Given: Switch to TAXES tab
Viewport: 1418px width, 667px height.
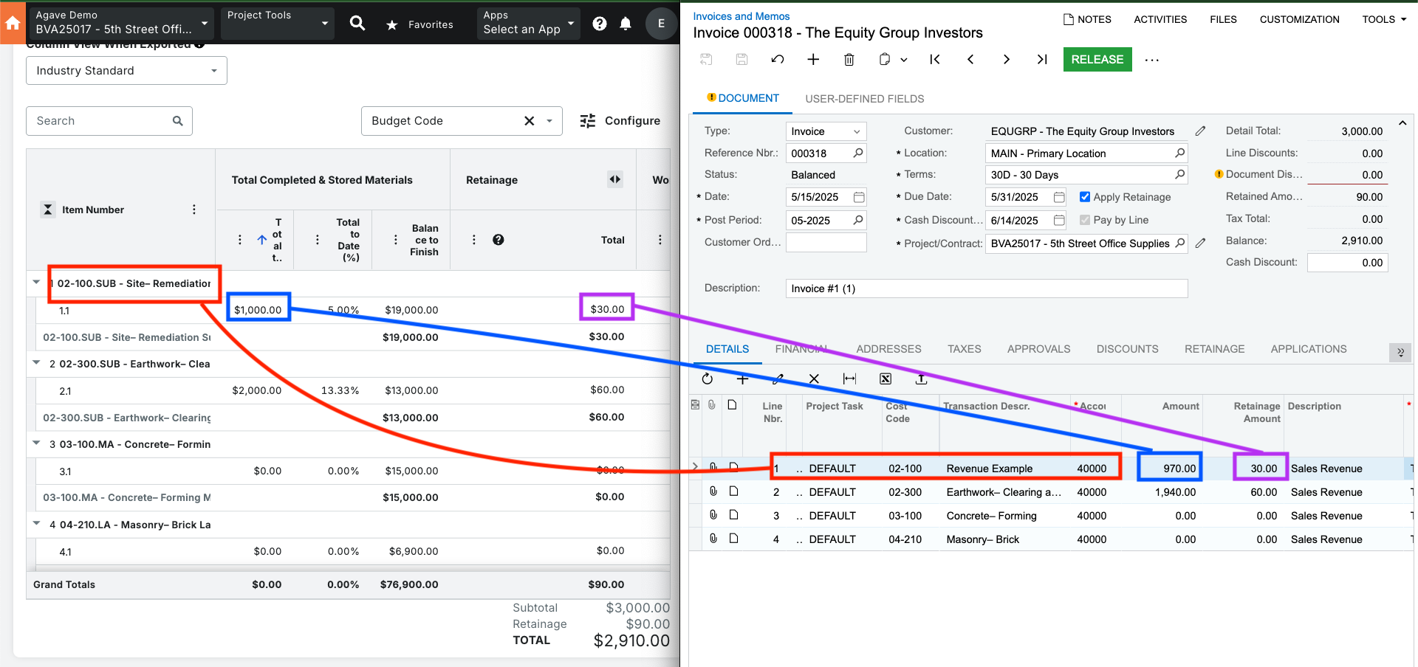Looking at the screenshot, I should point(965,349).
